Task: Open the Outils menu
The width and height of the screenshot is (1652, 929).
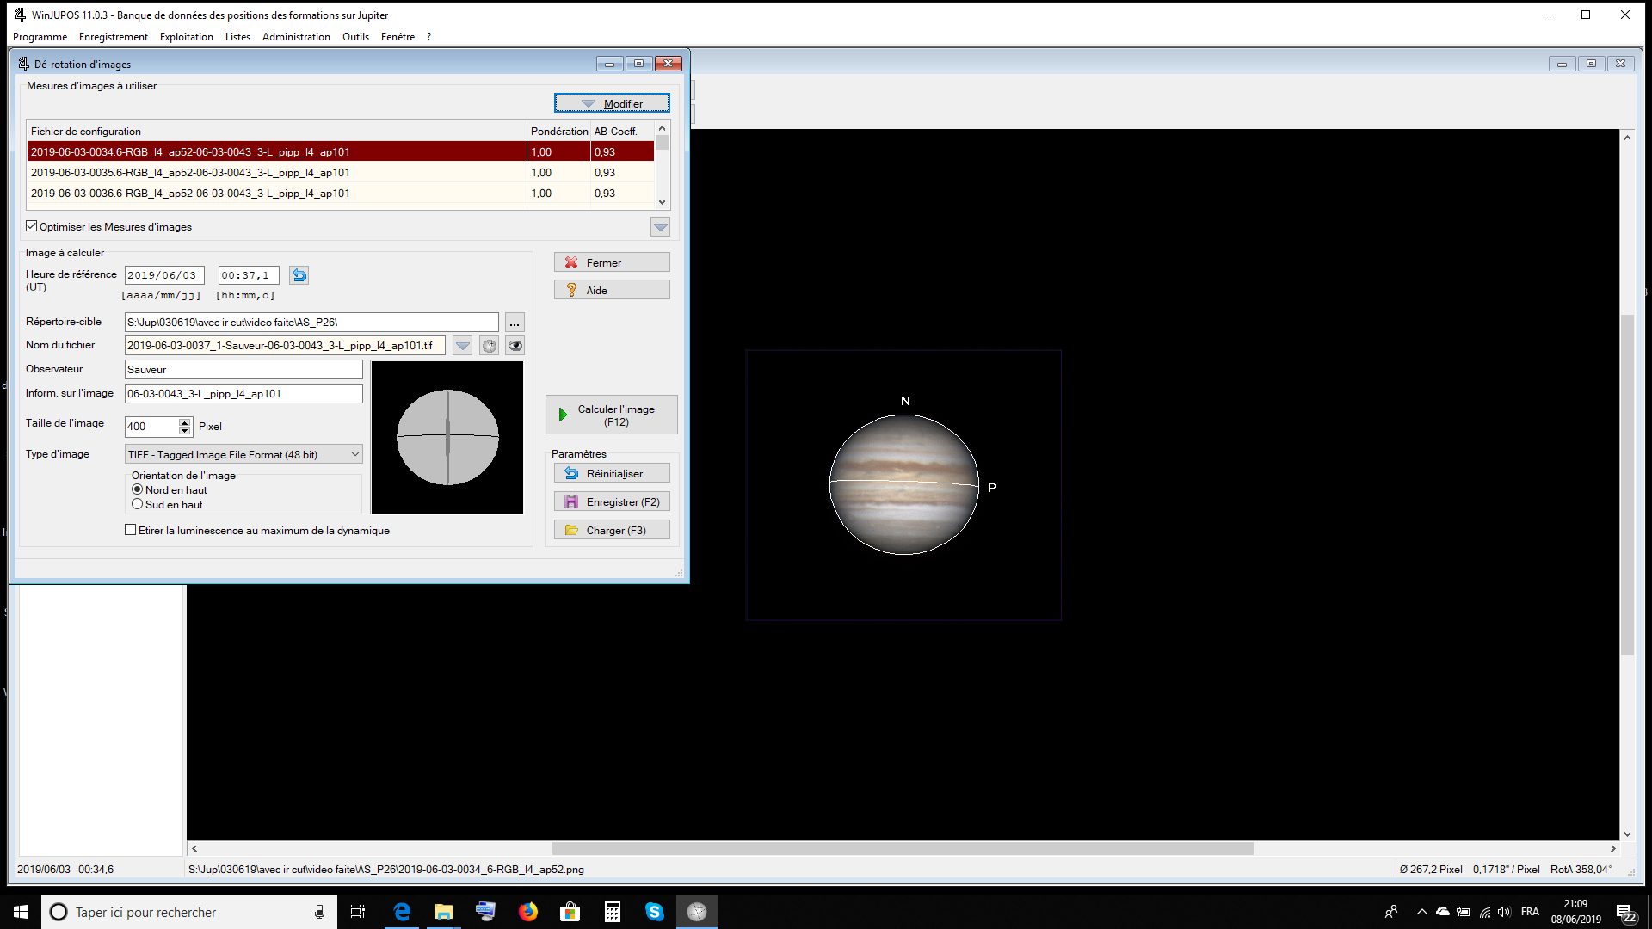Action: click(x=354, y=37)
